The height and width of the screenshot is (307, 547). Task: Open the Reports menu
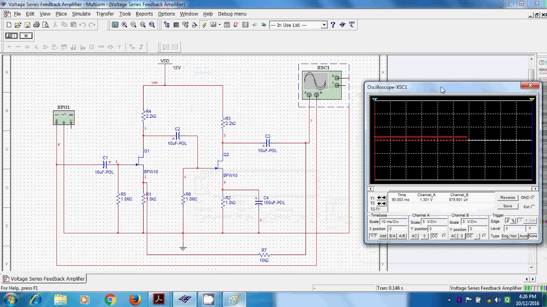[144, 14]
